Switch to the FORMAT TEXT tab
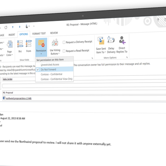 (x=39, y=33)
